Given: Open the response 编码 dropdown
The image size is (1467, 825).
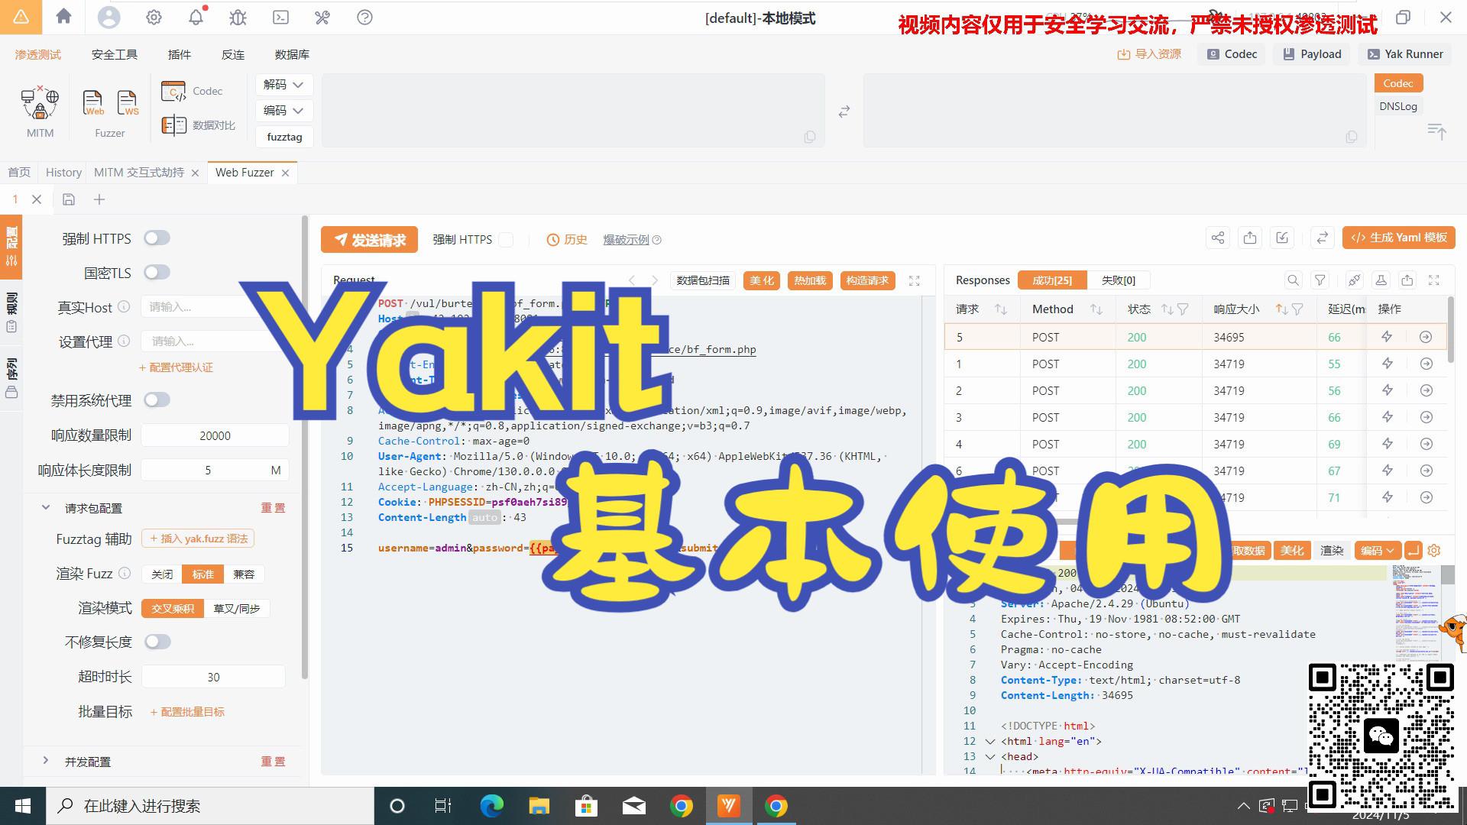Looking at the screenshot, I should point(1378,550).
